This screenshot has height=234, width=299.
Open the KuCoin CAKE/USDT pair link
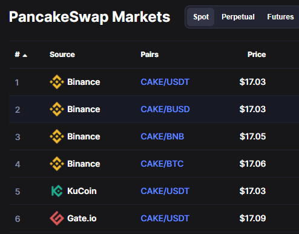(x=165, y=191)
